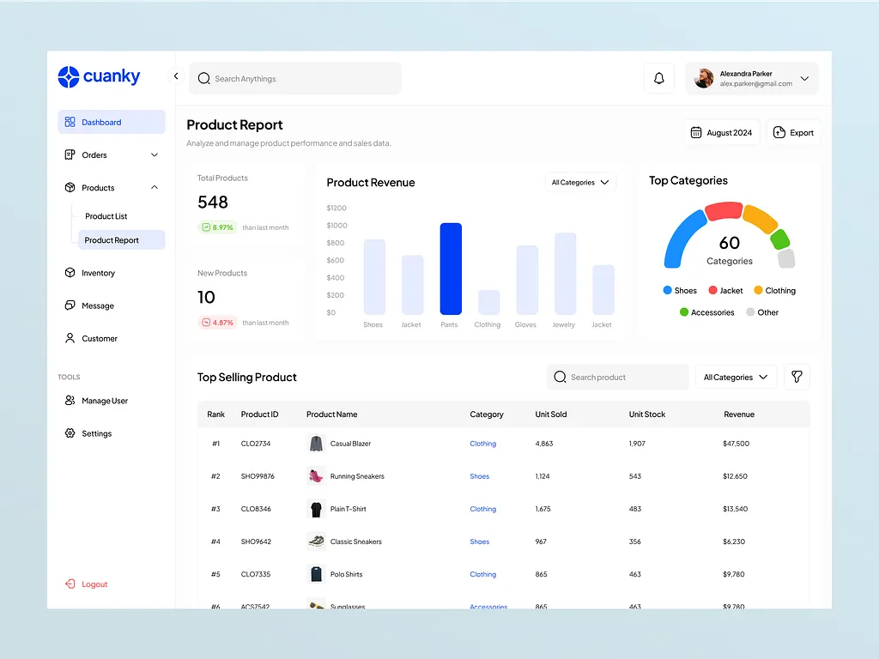Viewport: 879px width, 659px height.
Task: Click the August 2024 date button
Action: [721, 133]
